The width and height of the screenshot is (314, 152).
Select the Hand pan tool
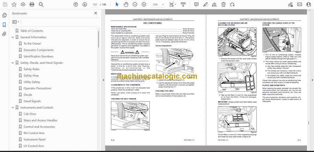(x=126, y=5)
